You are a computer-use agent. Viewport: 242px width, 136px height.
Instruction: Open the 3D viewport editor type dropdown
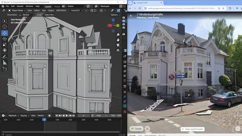[4, 10]
